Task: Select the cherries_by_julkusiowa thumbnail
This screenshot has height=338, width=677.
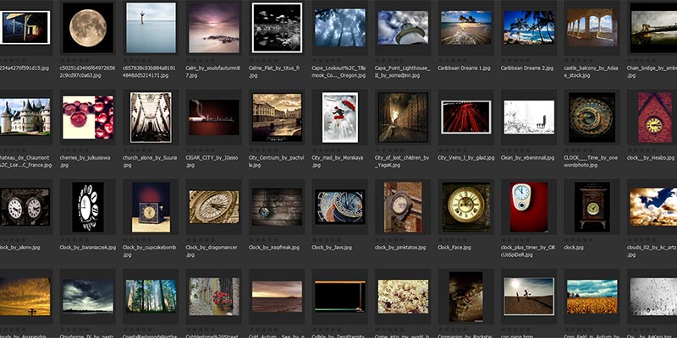Action: pos(88,117)
